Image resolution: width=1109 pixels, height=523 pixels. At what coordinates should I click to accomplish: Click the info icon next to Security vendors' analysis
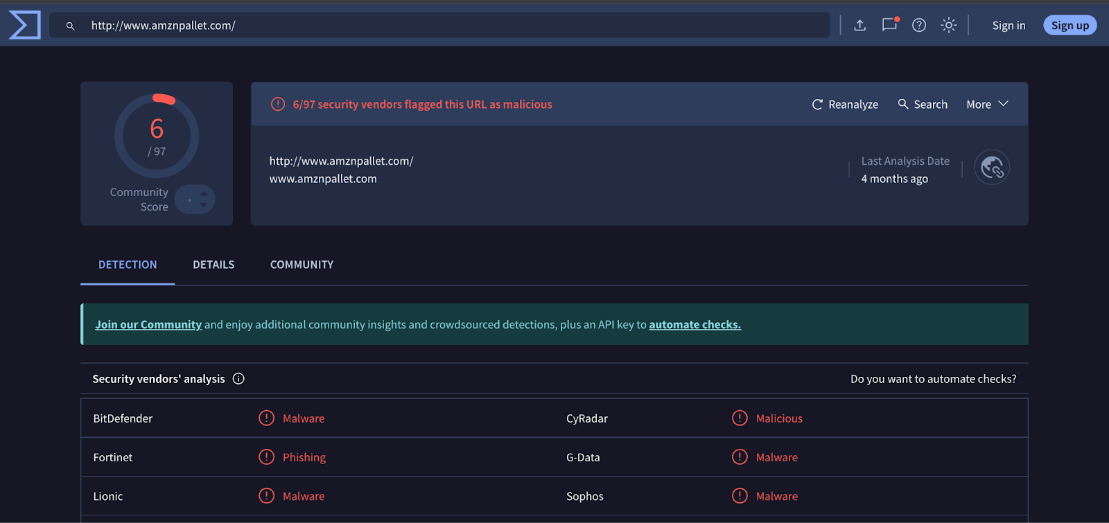tap(238, 378)
